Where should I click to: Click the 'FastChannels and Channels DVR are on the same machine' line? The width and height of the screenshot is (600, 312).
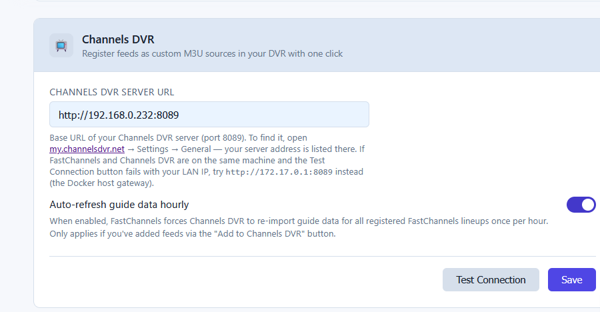click(187, 161)
